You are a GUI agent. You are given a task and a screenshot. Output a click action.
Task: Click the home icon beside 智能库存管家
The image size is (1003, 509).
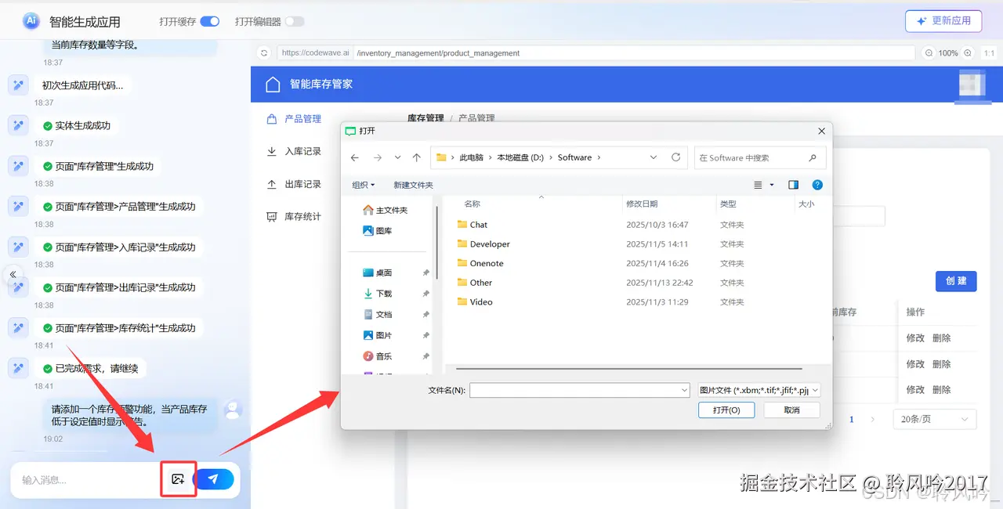coord(272,83)
